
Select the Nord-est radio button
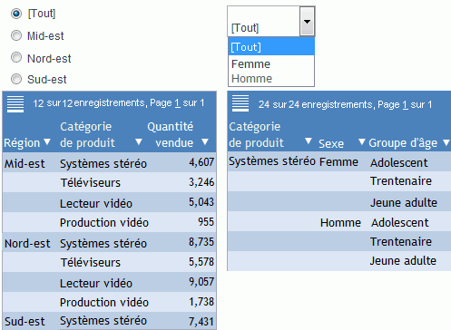(x=16, y=57)
